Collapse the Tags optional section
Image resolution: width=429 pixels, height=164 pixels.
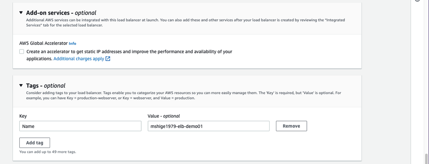click(x=21, y=86)
